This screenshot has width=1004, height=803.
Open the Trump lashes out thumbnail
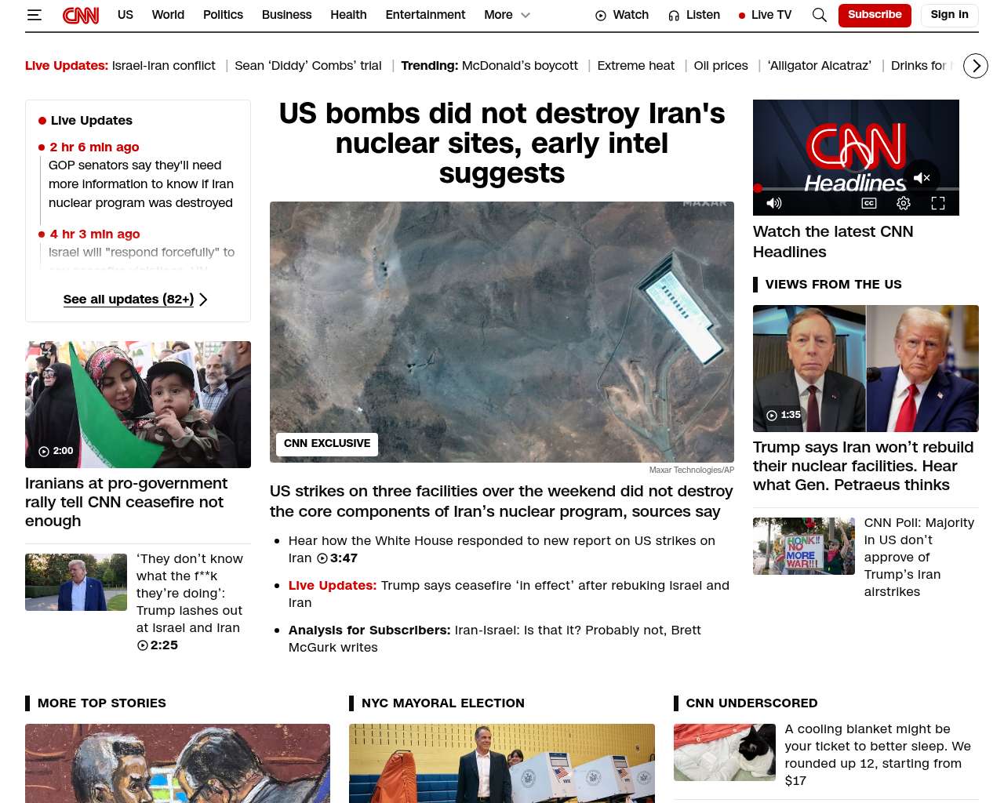pyautogui.click(x=76, y=582)
